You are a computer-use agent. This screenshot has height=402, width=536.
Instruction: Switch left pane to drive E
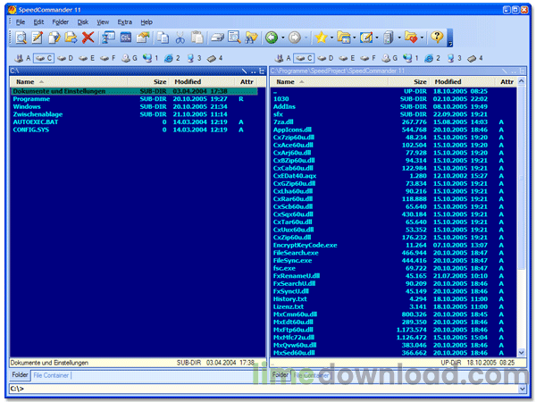(87, 58)
